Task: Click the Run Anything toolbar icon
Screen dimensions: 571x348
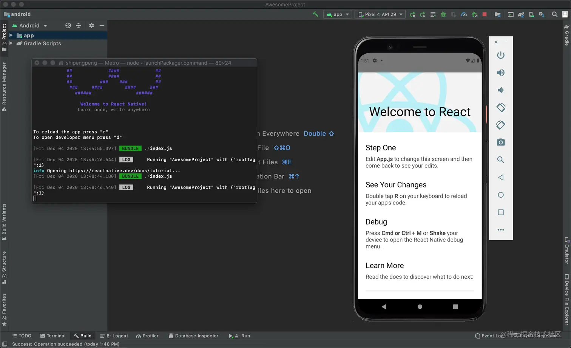Action: 511,14
